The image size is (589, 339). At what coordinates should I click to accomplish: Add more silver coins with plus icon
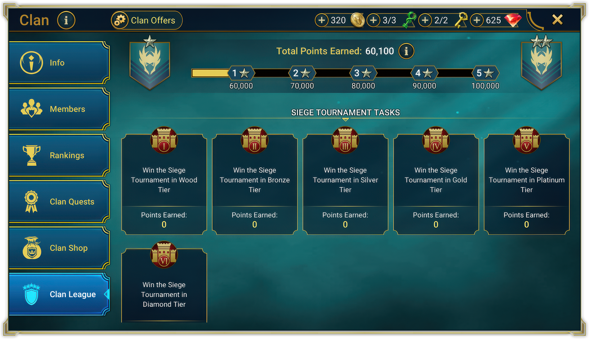tap(322, 20)
